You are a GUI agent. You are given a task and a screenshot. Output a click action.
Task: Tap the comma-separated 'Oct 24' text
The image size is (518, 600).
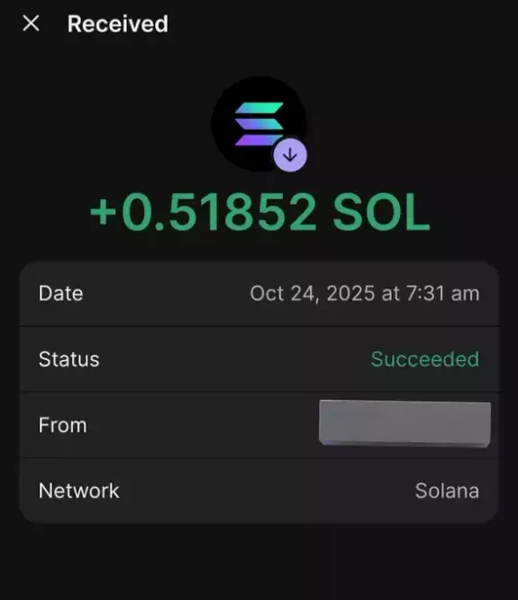tap(285, 293)
